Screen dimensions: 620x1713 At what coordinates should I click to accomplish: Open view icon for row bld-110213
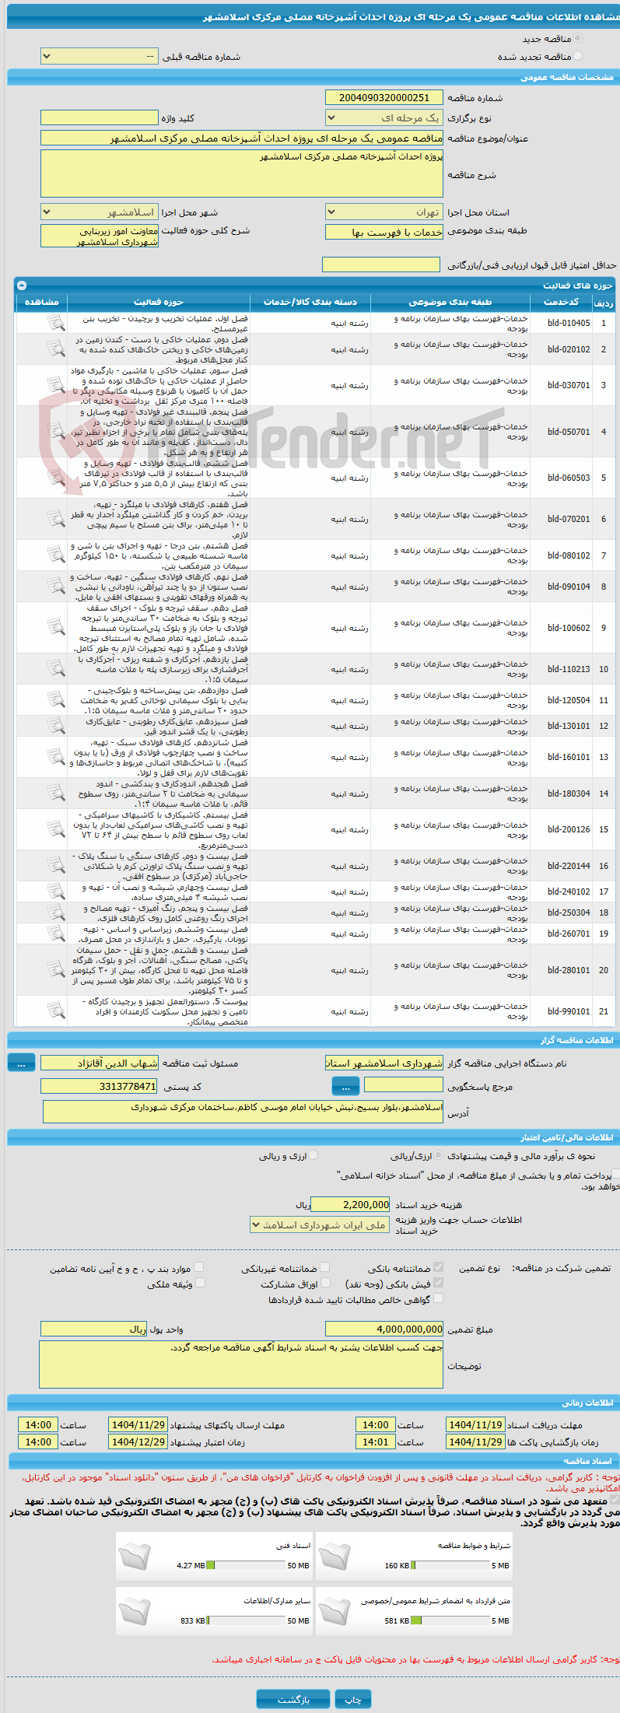coord(56,669)
